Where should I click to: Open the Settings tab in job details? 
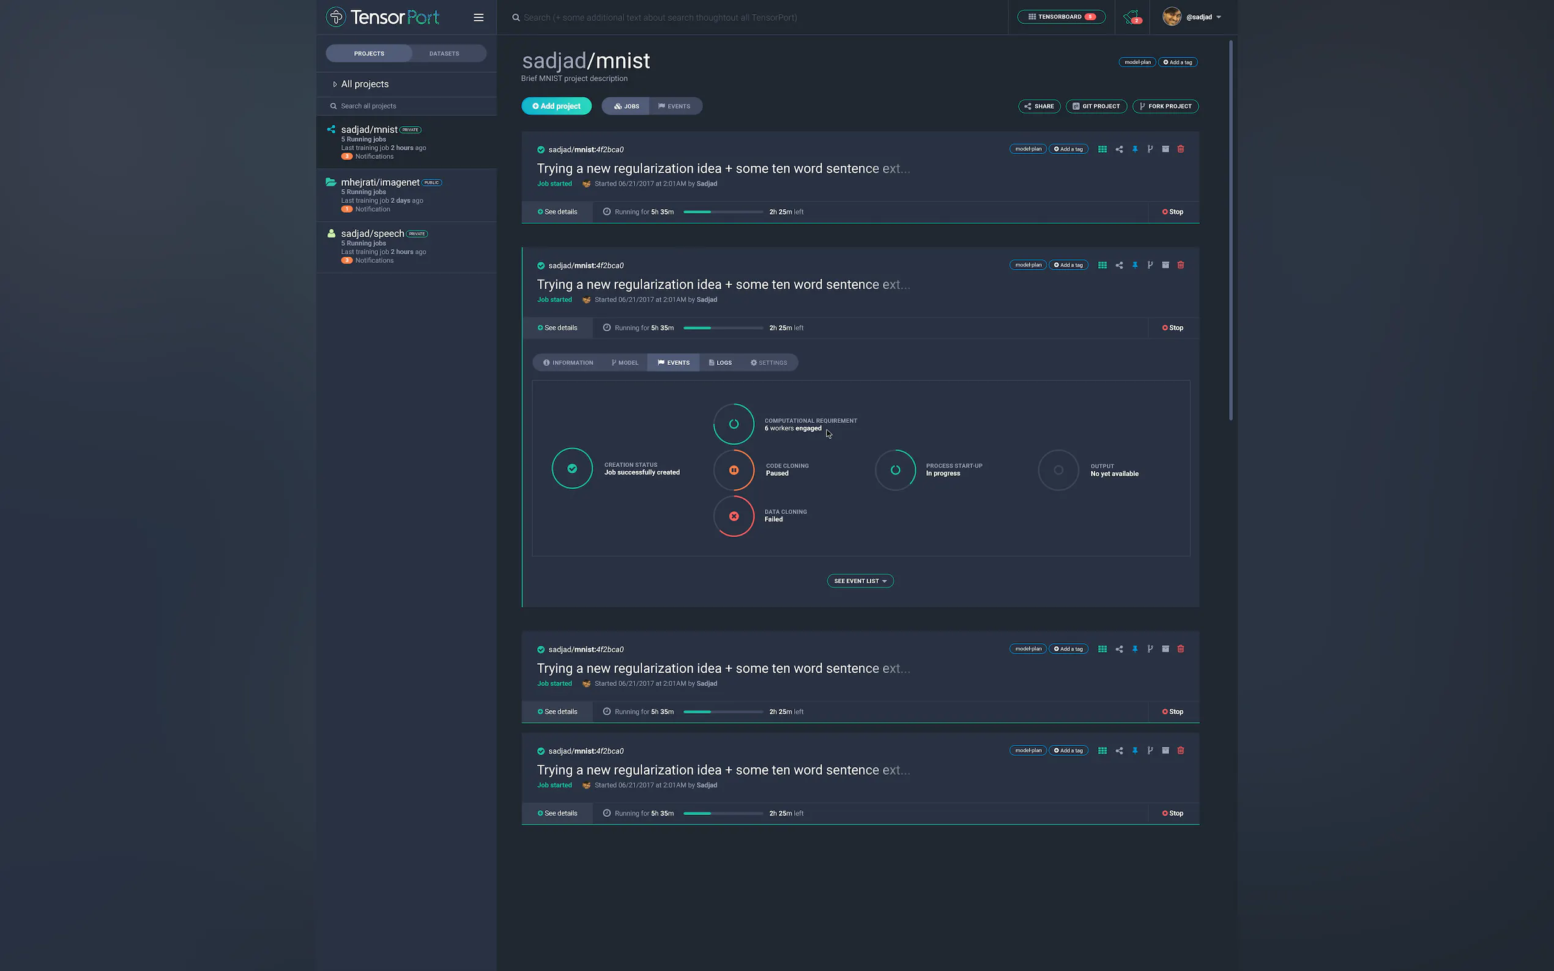click(768, 363)
